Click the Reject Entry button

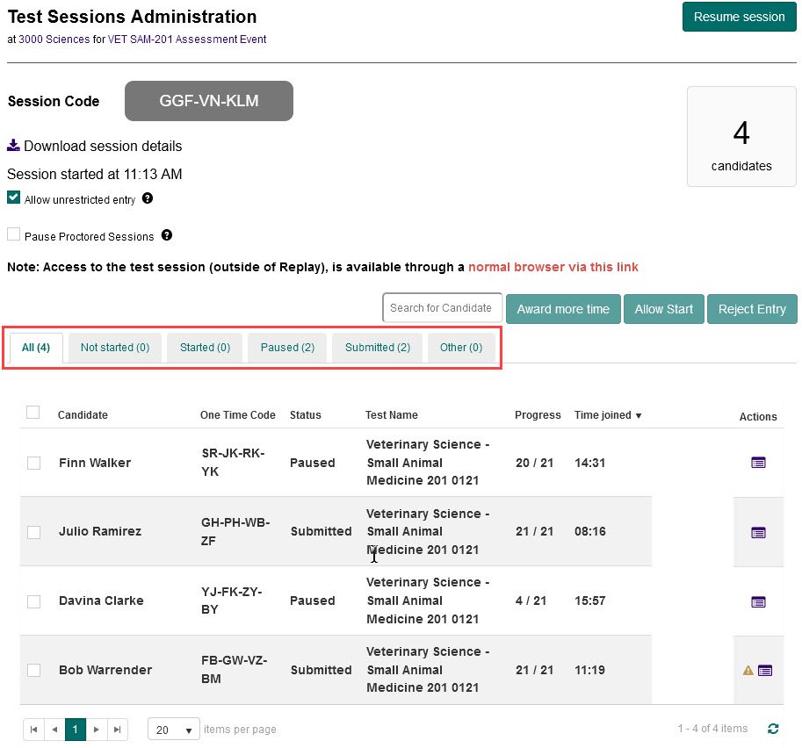click(752, 309)
